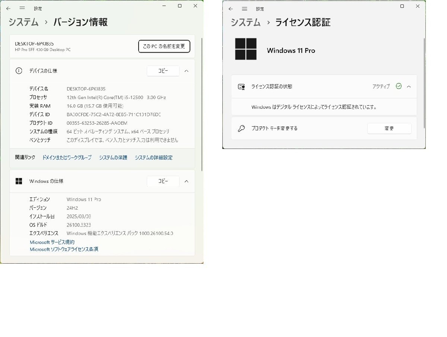The image size is (447, 337).
Task: Click システム breadcrumb in バージョン情報 window
Action: pyautogui.click(x=23, y=22)
